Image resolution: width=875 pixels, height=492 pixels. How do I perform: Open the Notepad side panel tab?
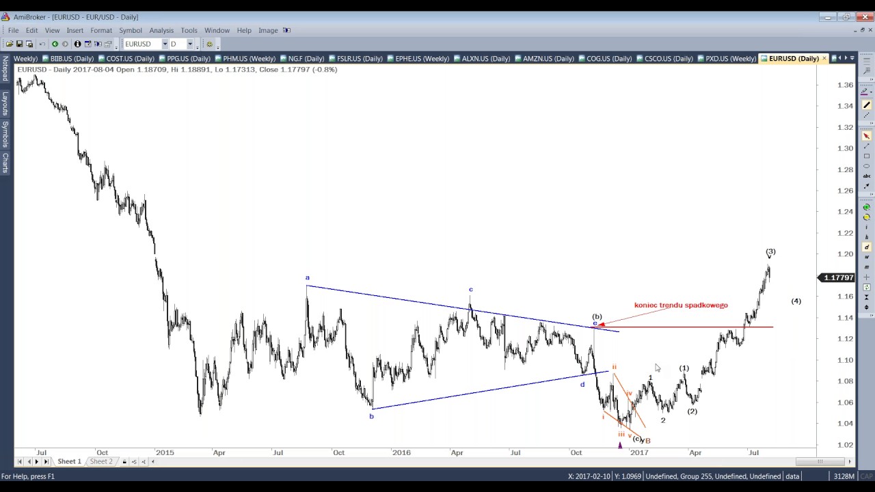5,68
